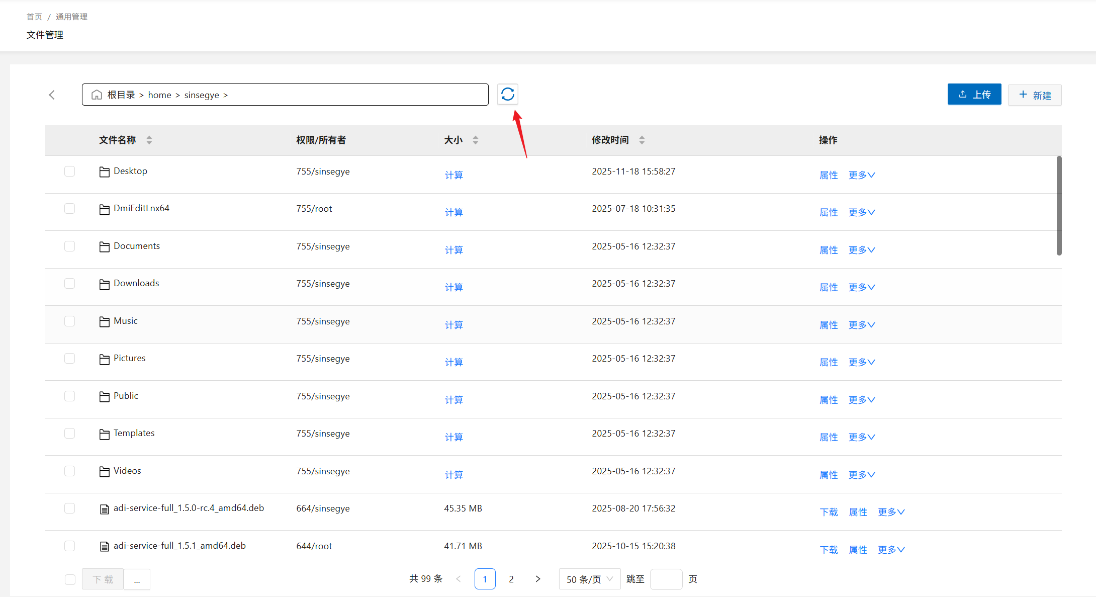
Task: Sort by file name column arrows
Action: coord(149,140)
